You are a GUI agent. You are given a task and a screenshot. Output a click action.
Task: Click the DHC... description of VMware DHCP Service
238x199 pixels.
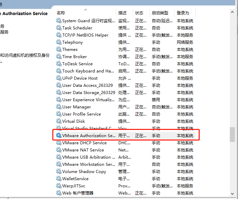pyautogui.click(x=124, y=143)
